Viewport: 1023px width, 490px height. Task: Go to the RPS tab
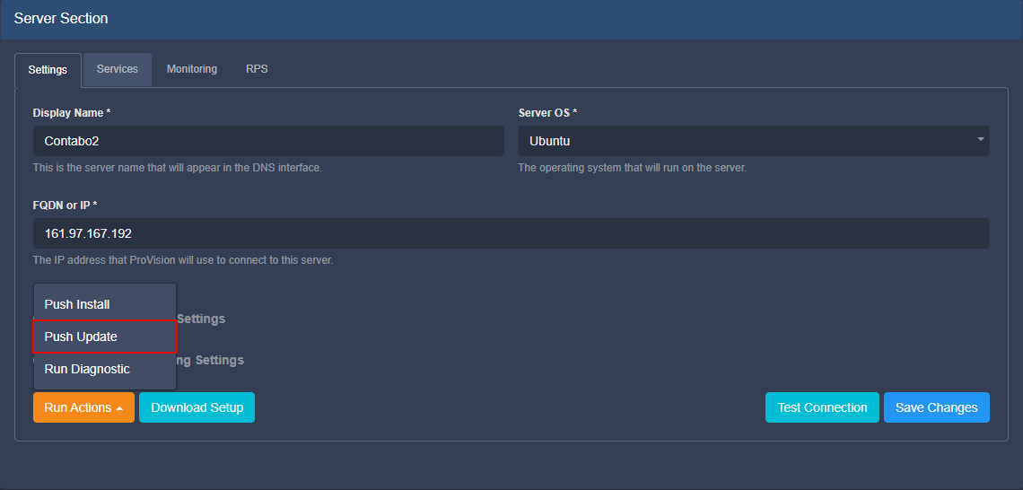tap(257, 69)
